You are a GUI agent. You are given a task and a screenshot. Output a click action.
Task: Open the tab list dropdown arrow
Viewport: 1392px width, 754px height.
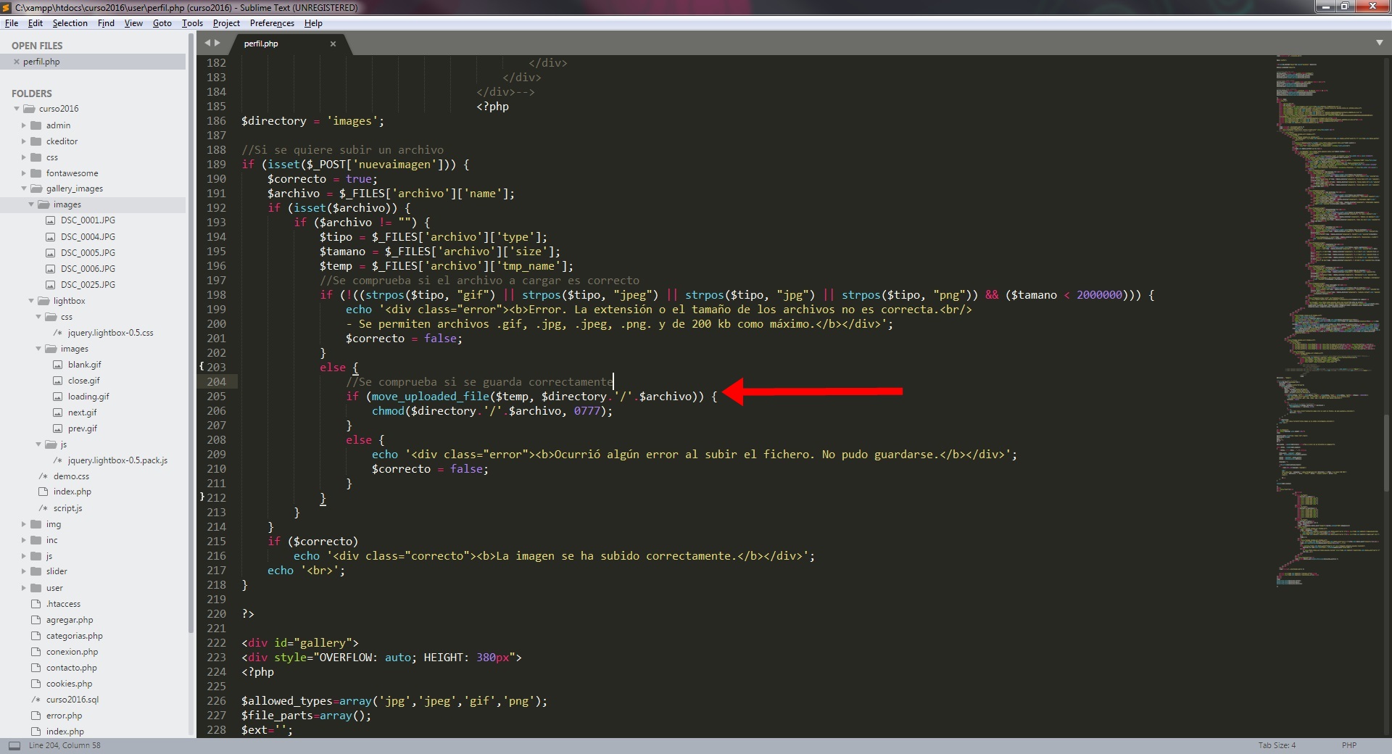tap(1379, 43)
